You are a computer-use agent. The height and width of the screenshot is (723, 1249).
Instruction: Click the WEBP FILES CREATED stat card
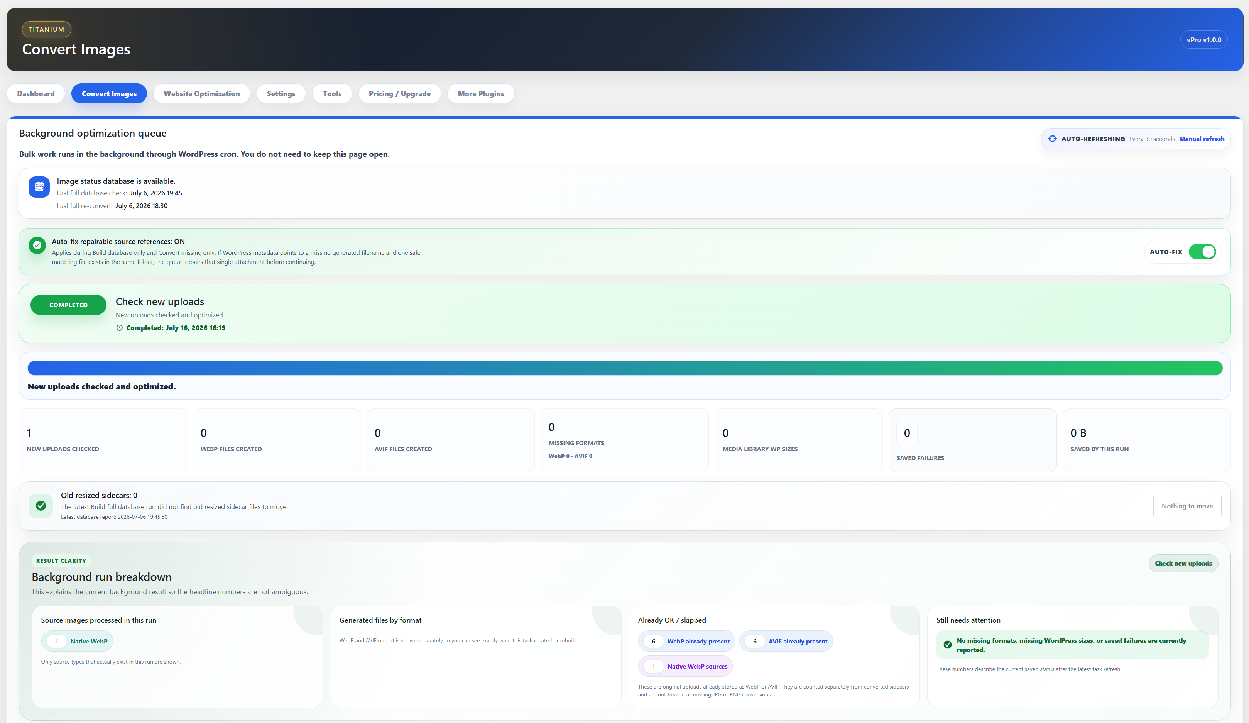point(277,440)
